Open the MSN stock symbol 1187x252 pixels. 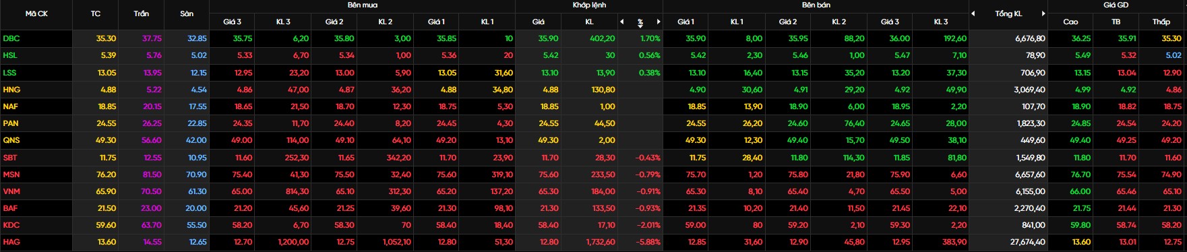tap(11, 175)
